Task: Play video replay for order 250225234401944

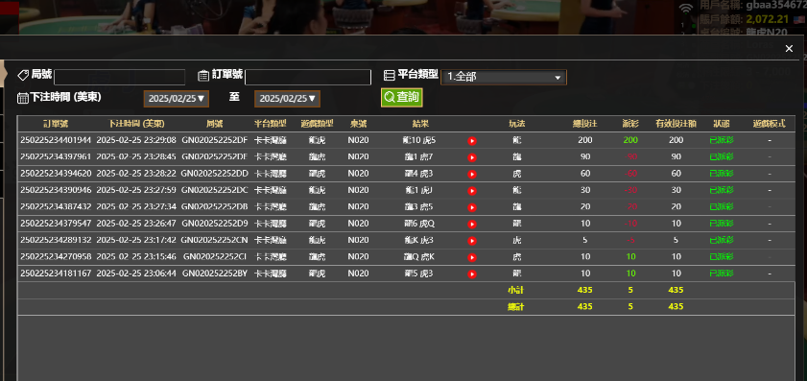Action: tap(472, 140)
